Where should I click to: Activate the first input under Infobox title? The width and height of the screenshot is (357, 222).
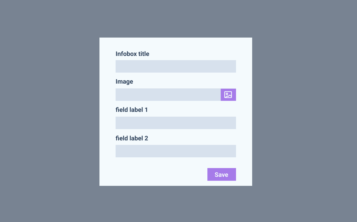pyautogui.click(x=176, y=66)
